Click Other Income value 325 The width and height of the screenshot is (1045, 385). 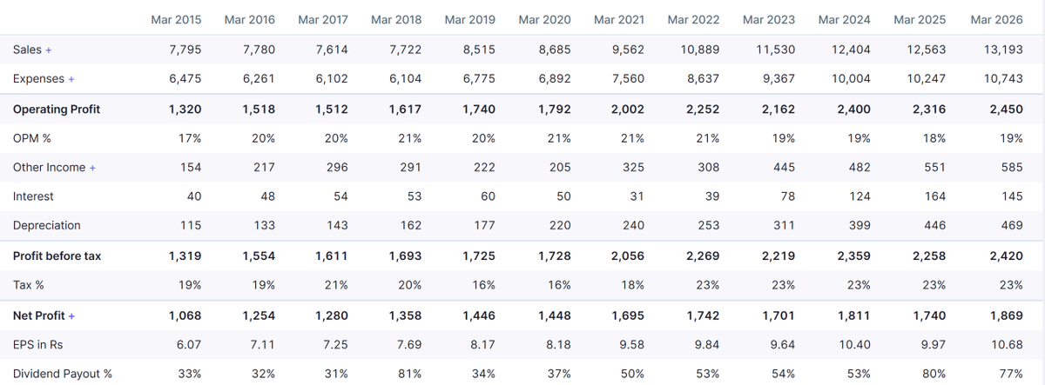point(634,167)
